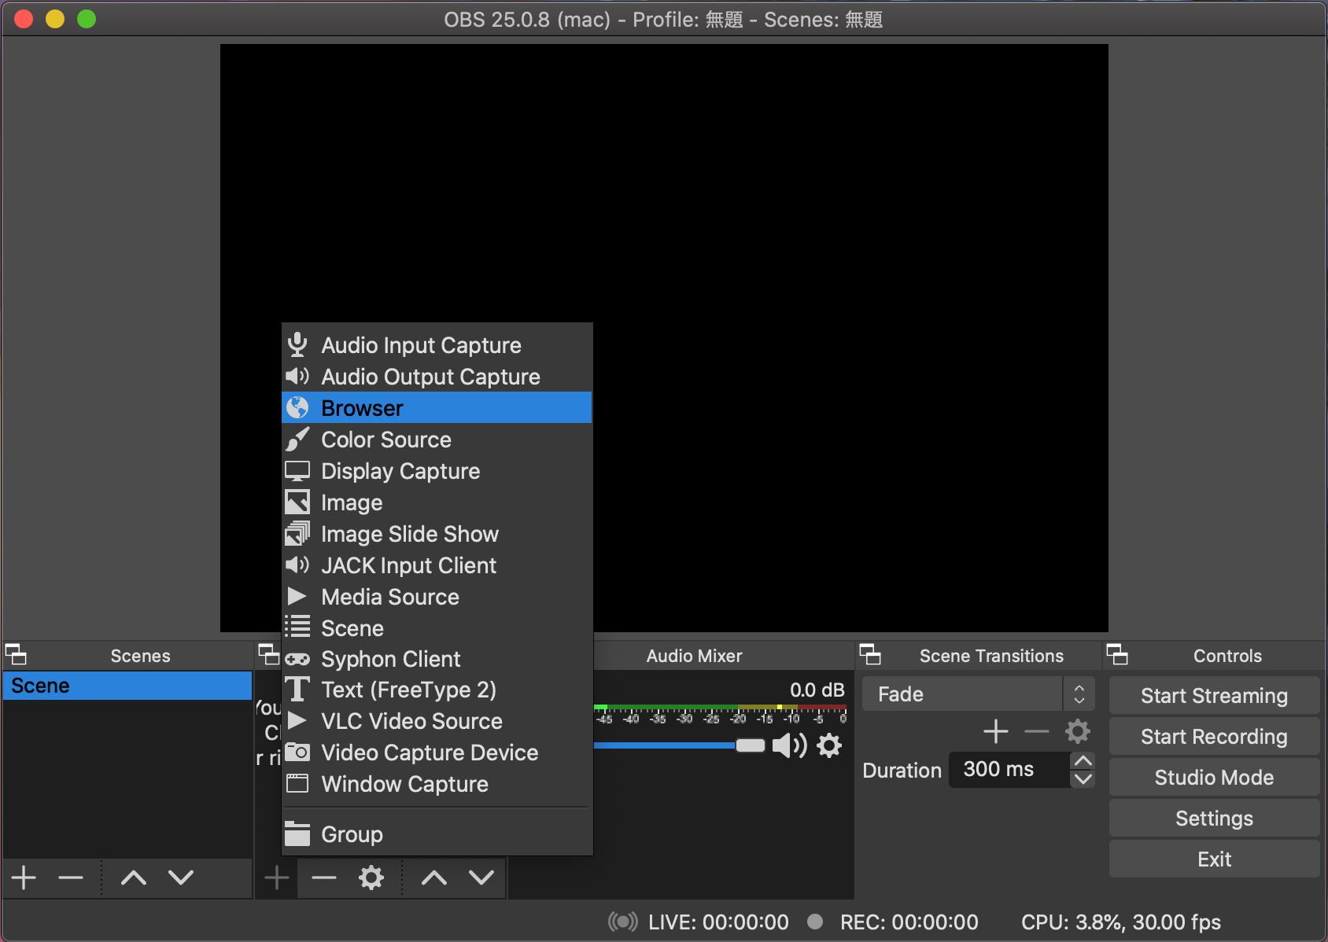
Task: Undock the Scene Transitions panel icon
Action: [x=870, y=654]
